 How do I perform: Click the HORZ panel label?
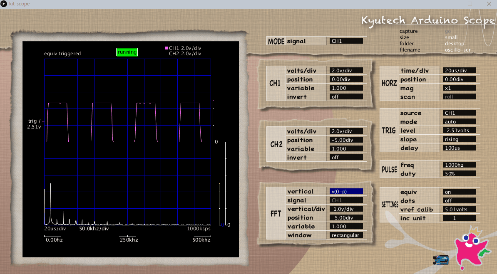click(x=389, y=83)
